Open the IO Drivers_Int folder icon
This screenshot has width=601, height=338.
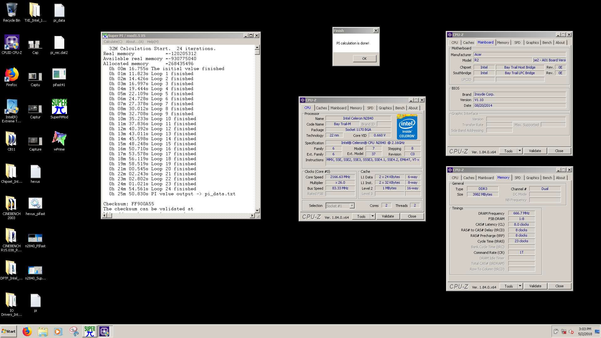12,304
